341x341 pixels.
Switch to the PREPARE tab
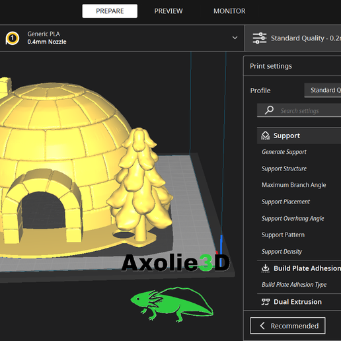pyautogui.click(x=110, y=11)
